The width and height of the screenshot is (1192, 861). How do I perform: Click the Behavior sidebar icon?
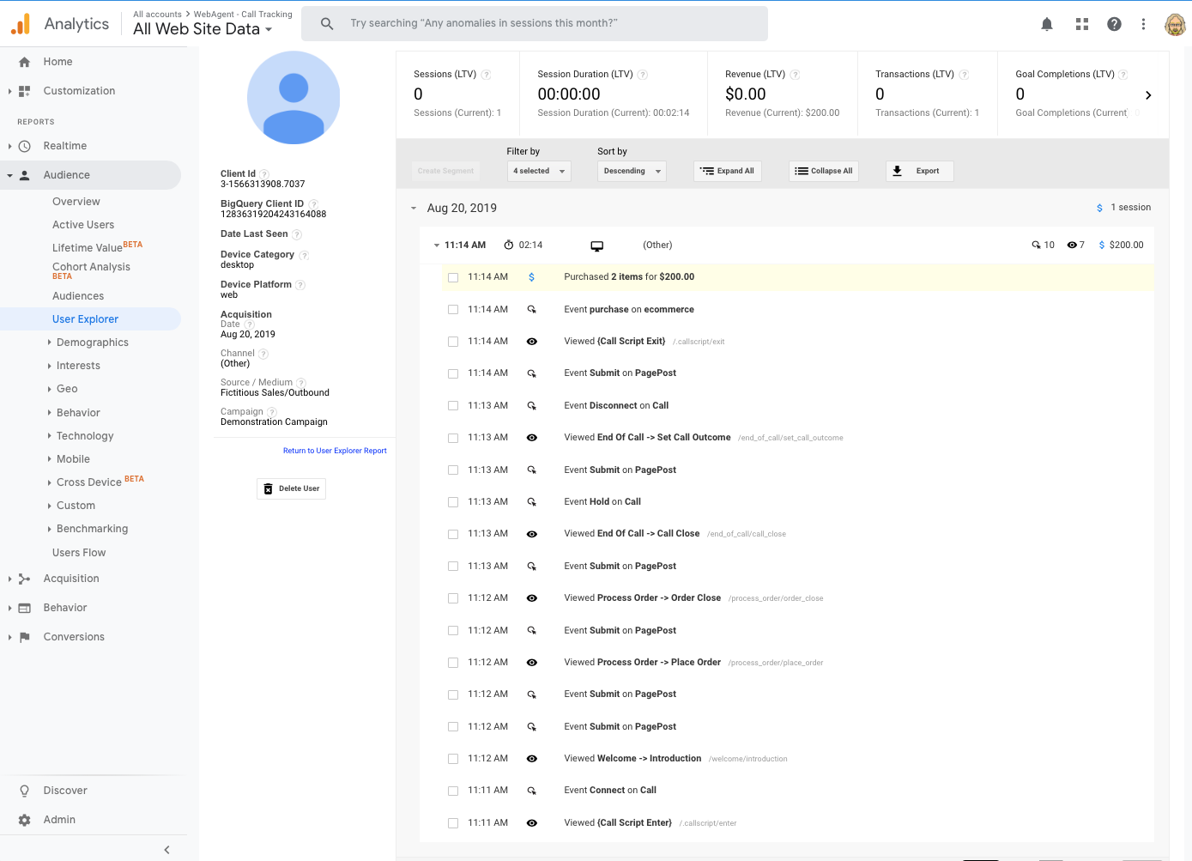(25, 608)
